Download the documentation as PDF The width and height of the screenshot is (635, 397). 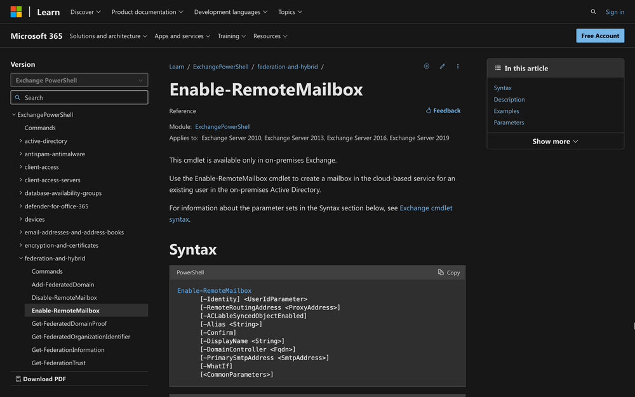tap(40, 379)
